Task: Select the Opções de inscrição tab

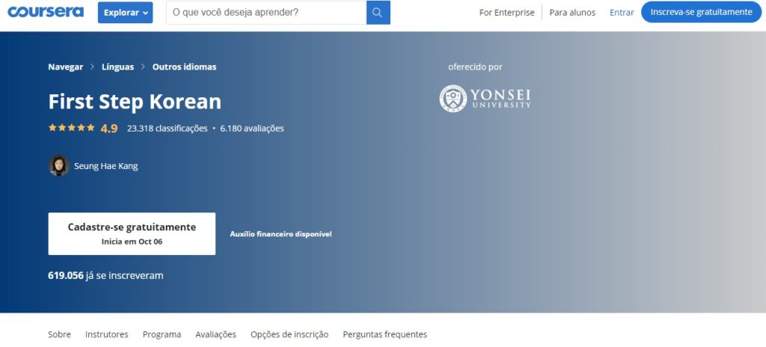Action: click(289, 334)
